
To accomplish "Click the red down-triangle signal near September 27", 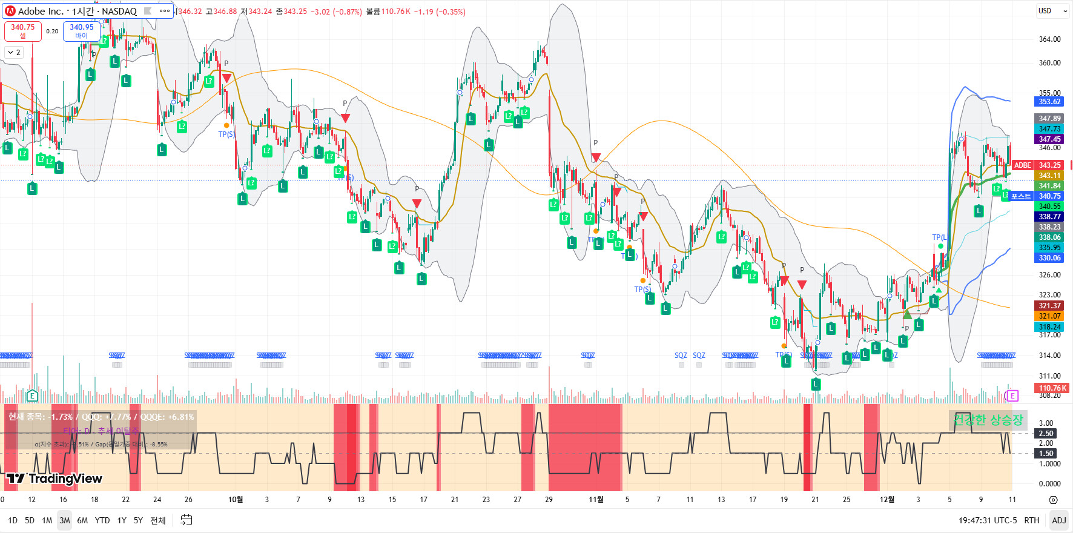I will (226, 78).
